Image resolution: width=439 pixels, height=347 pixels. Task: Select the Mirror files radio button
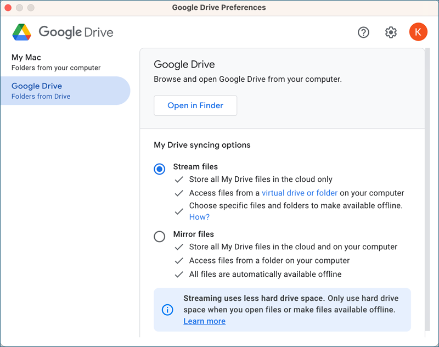(159, 237)
